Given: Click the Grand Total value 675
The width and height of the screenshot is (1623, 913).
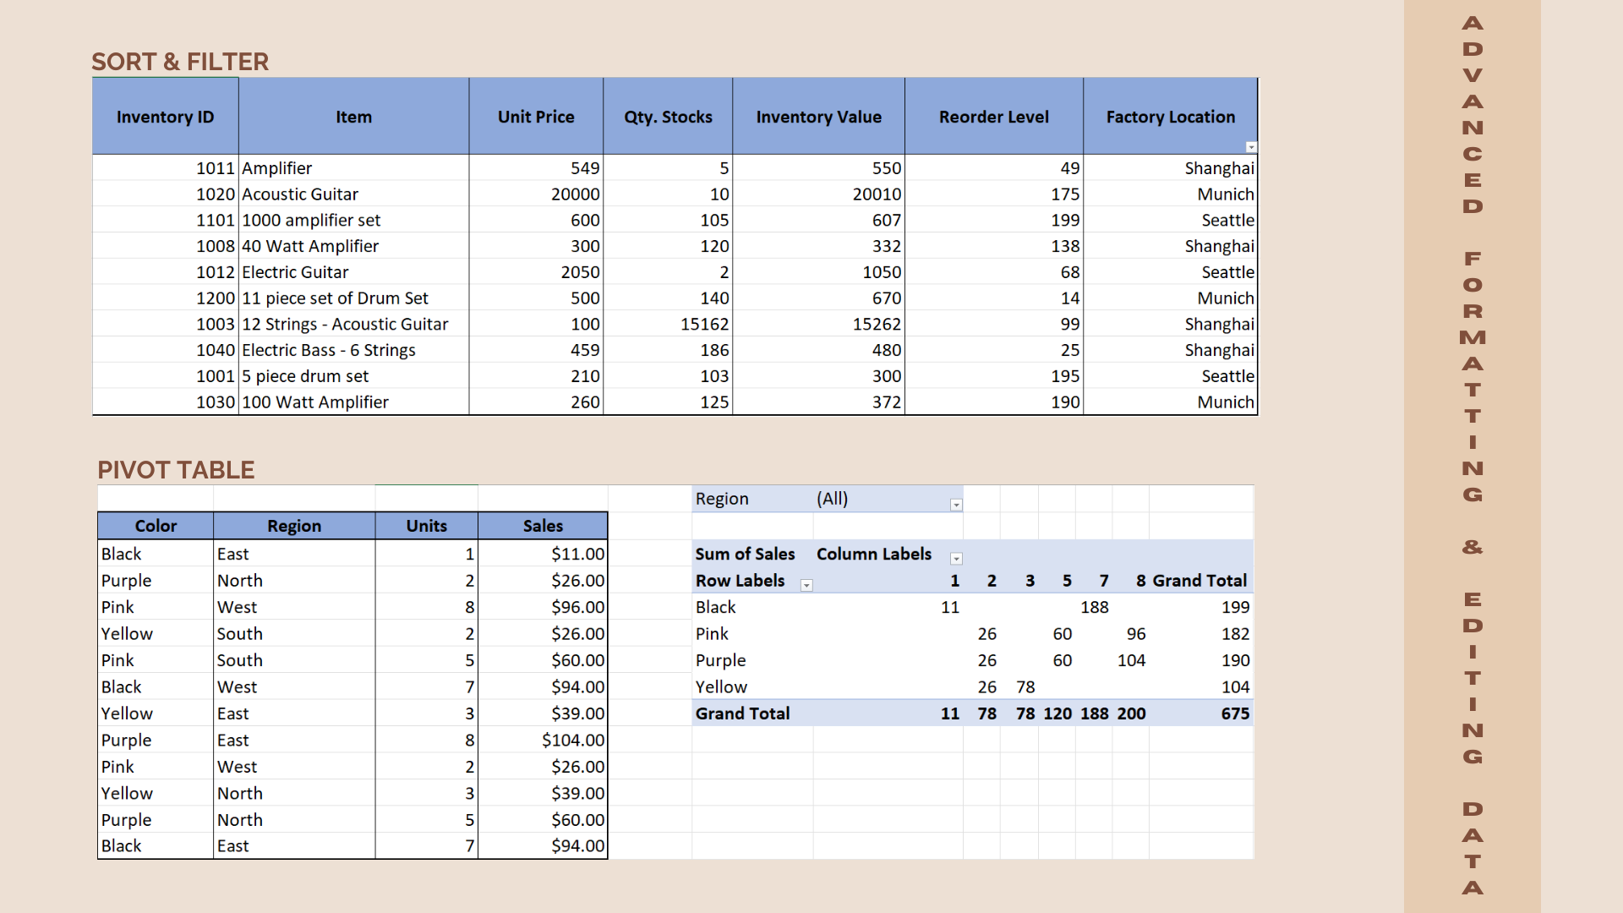Looking at the screenshot, I should click(x=1234, y=713).
